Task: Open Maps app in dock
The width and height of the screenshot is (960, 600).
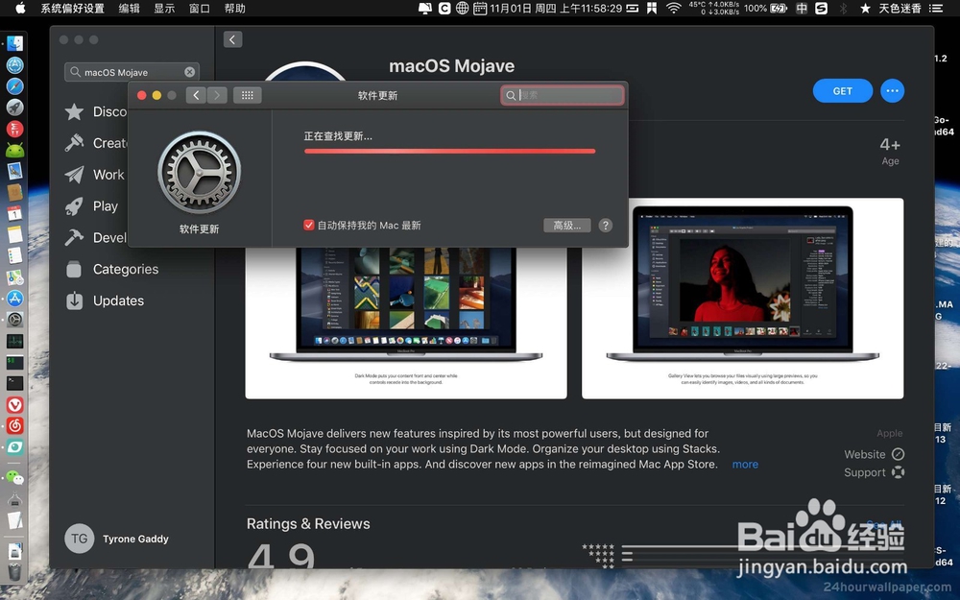Action: [14, 277]
